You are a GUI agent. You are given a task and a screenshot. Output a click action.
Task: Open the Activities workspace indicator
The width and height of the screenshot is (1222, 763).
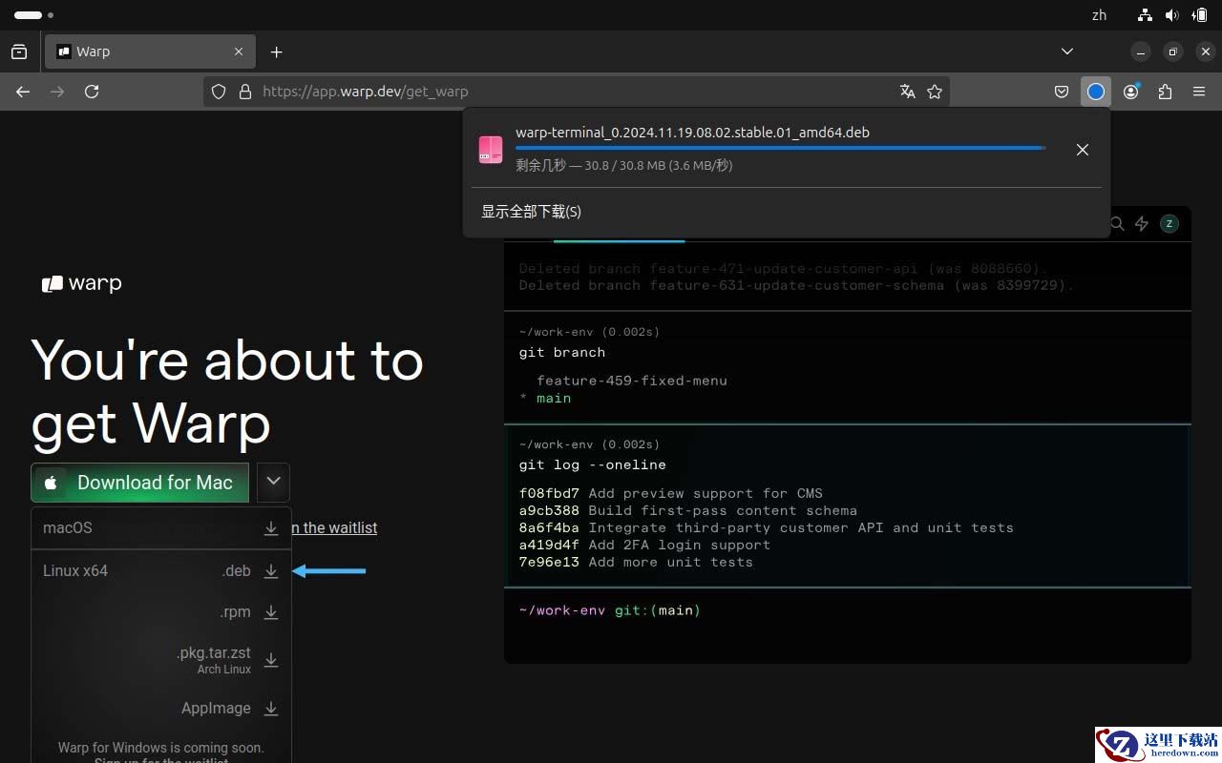tap(33, 15)
